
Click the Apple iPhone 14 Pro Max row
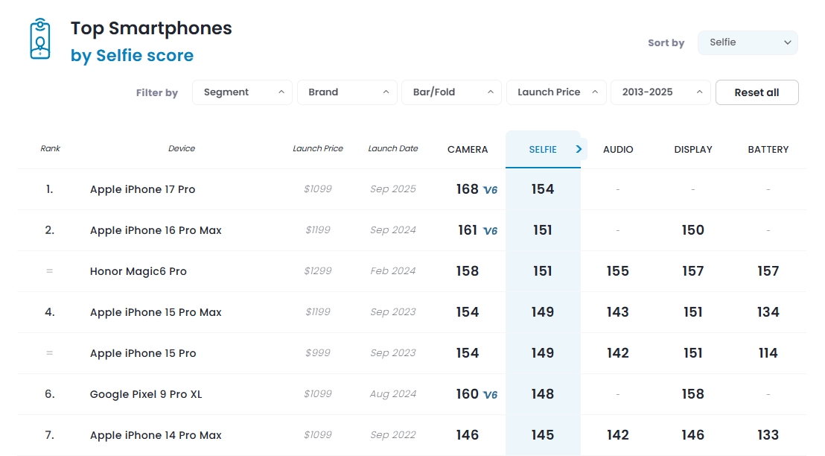(156, 435)
